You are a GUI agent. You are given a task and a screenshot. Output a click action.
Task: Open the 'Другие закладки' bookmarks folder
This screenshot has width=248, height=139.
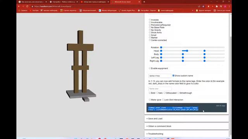[x=203, y=10]
